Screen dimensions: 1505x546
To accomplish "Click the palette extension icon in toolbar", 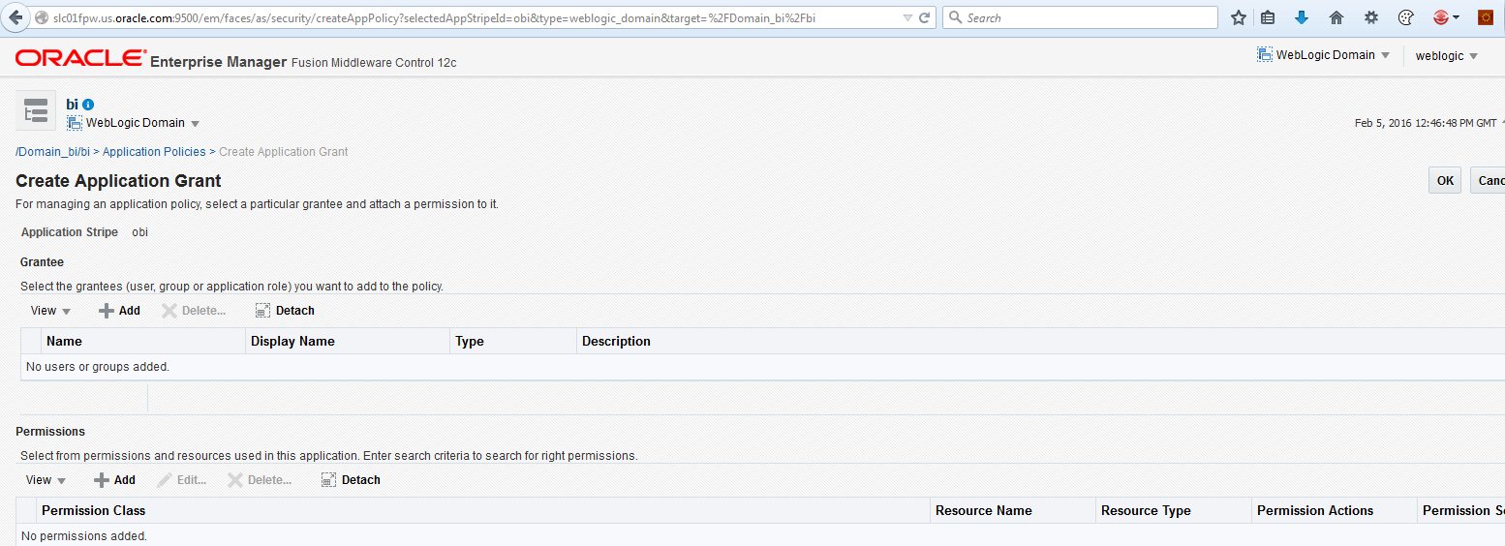I will click(x=1407, y=17).
